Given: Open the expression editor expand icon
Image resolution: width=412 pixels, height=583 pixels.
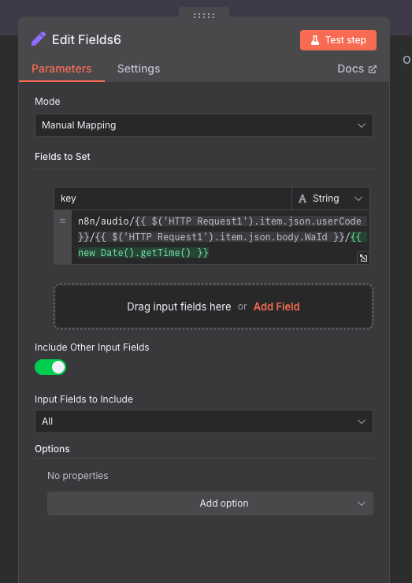Looking at the screenshot, I should [363, 258].
